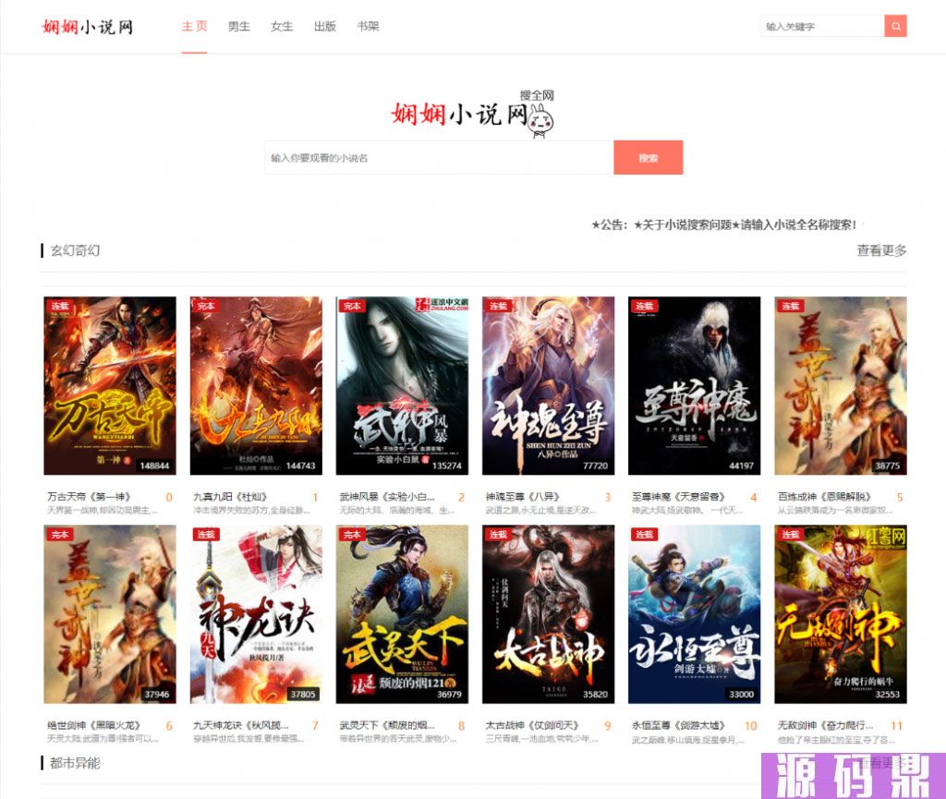946x799 pixels.
Task: Click title link 武灵天下《颓废的烟...
Action: 387,725
